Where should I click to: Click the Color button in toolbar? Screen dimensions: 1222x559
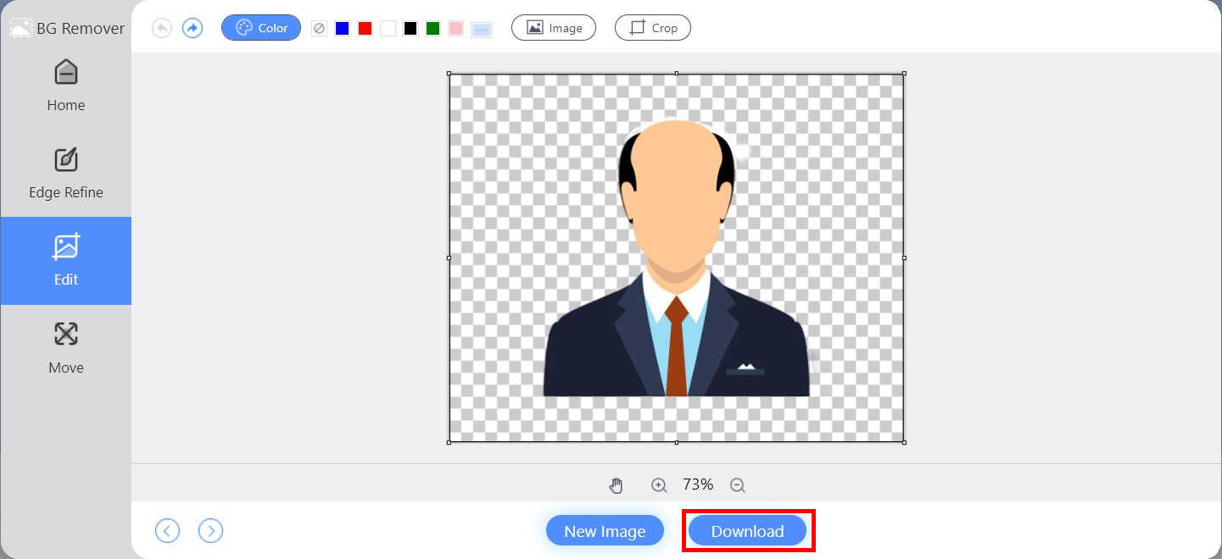coord(261,28)
